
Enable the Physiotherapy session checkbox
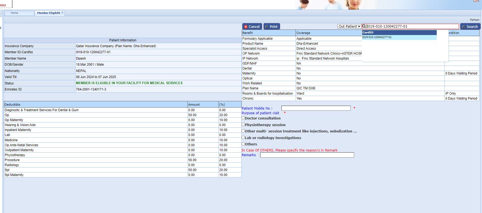(x=243, y=124)
